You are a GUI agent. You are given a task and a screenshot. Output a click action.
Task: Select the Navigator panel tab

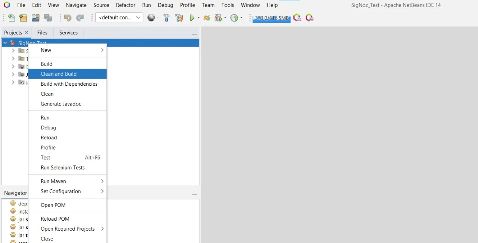(15, 193)
